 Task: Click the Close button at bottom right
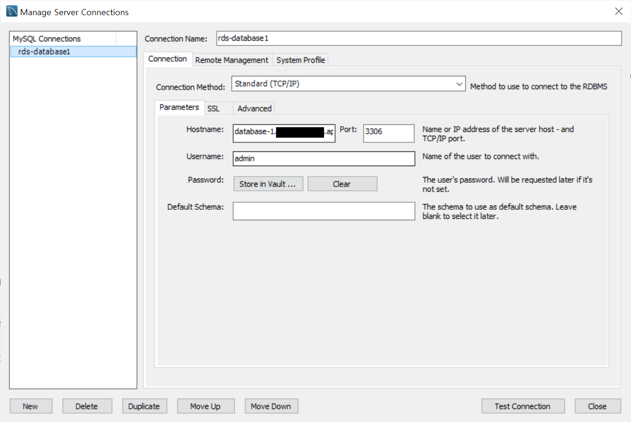pyautogui.click(x=597, y=406)
